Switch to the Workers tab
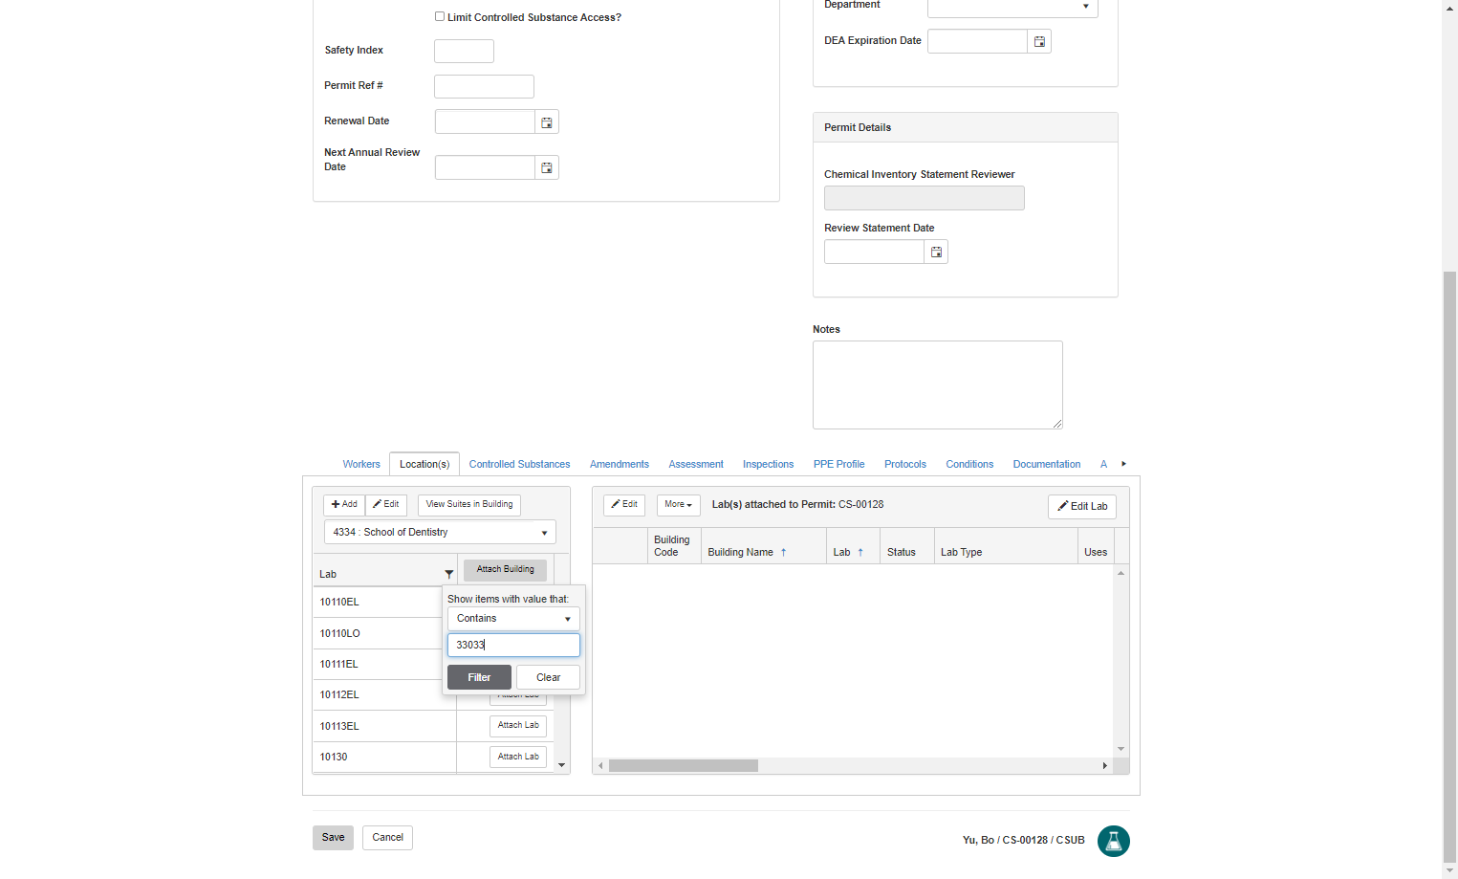Viewport: 1458px width, 879px height. click(361, 465)
